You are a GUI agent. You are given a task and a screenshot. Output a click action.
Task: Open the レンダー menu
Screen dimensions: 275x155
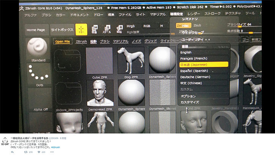pyautogui.click(x=193, y=14)
